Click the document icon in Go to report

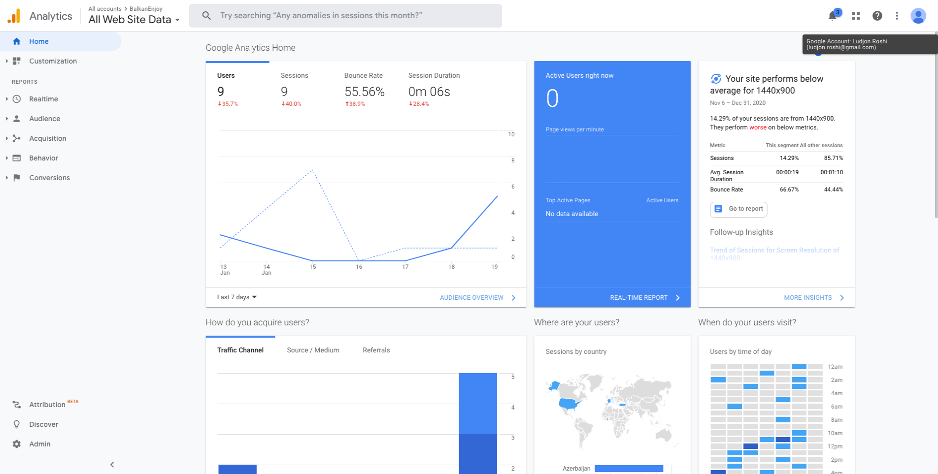coord(718,209)
